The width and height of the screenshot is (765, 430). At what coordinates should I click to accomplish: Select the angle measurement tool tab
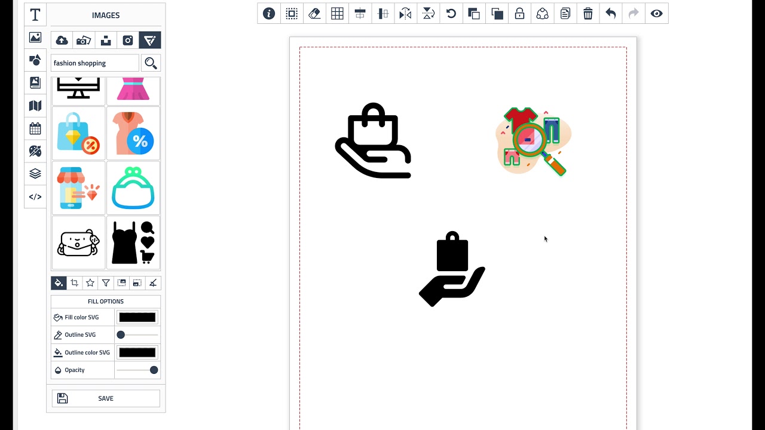click(x=153, y=283)
